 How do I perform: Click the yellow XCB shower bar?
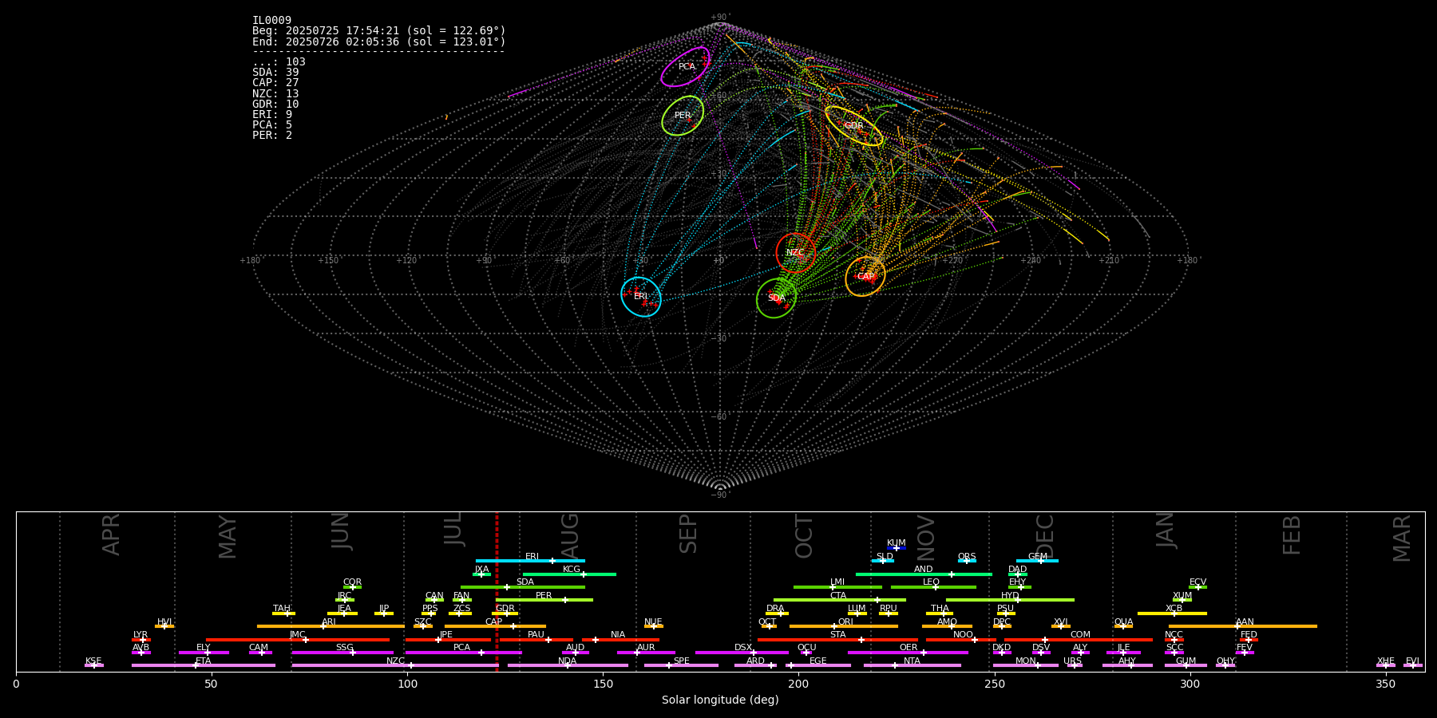(x=1172, y=613)
